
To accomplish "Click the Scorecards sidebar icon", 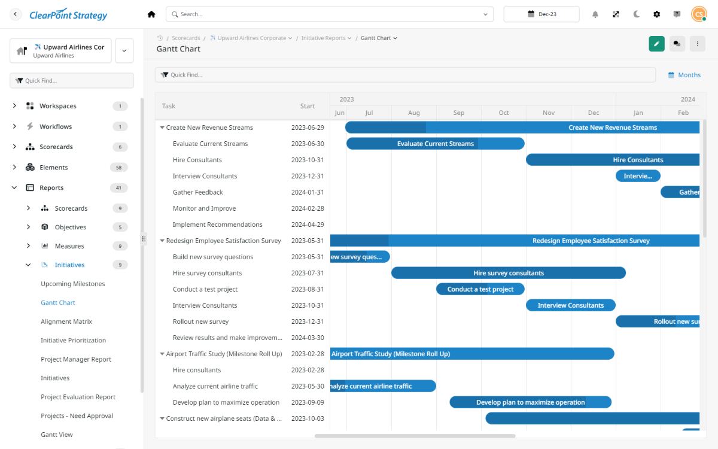I will coord(30,147).
